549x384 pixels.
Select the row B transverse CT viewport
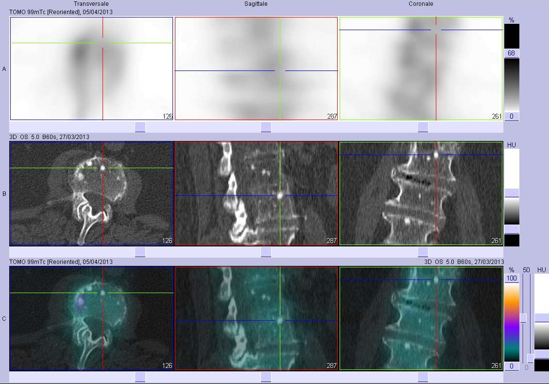(91, 193)
